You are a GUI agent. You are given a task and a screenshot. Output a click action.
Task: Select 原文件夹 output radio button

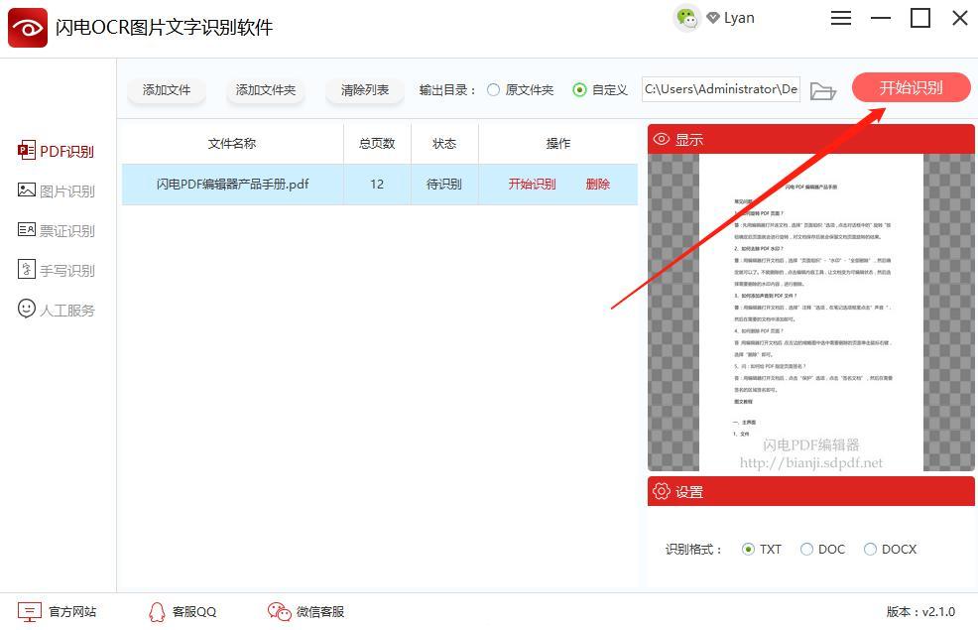point(493,90)
